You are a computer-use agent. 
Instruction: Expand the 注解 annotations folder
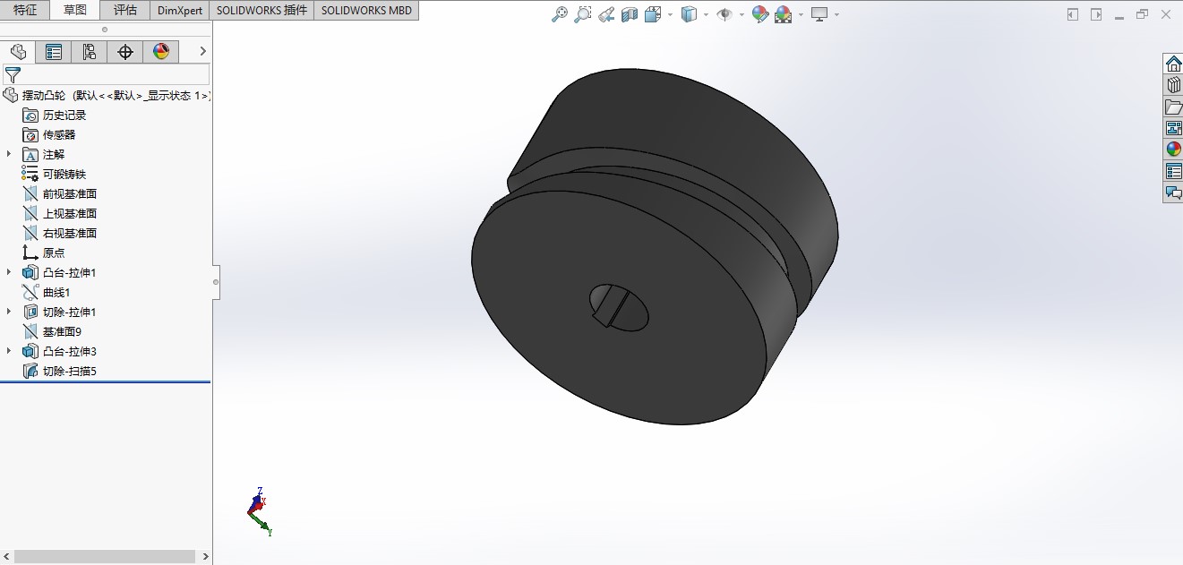[9, 154]
